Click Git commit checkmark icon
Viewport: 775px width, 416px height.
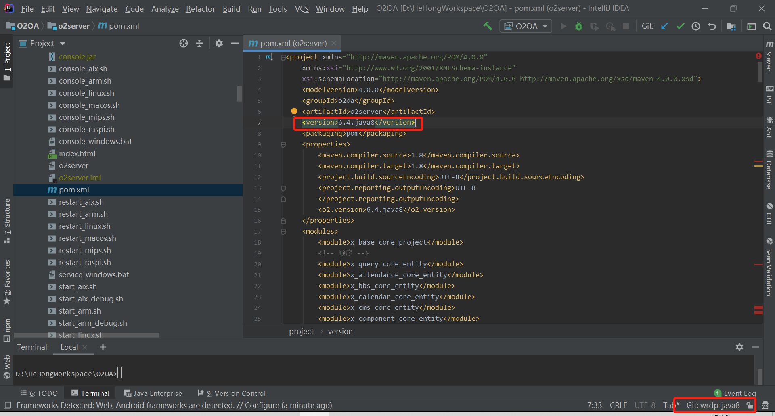(680, 26)
